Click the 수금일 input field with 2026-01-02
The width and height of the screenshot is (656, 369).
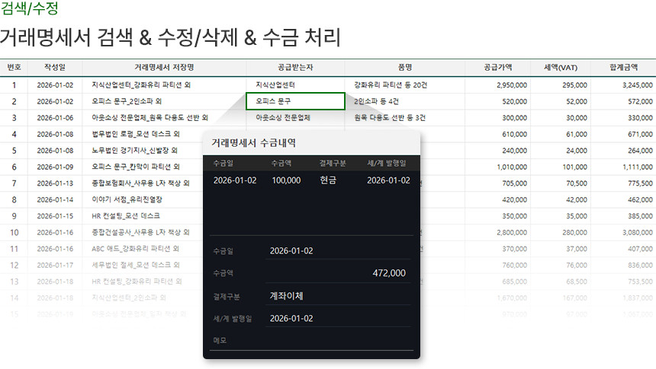[x=336, y=251]
